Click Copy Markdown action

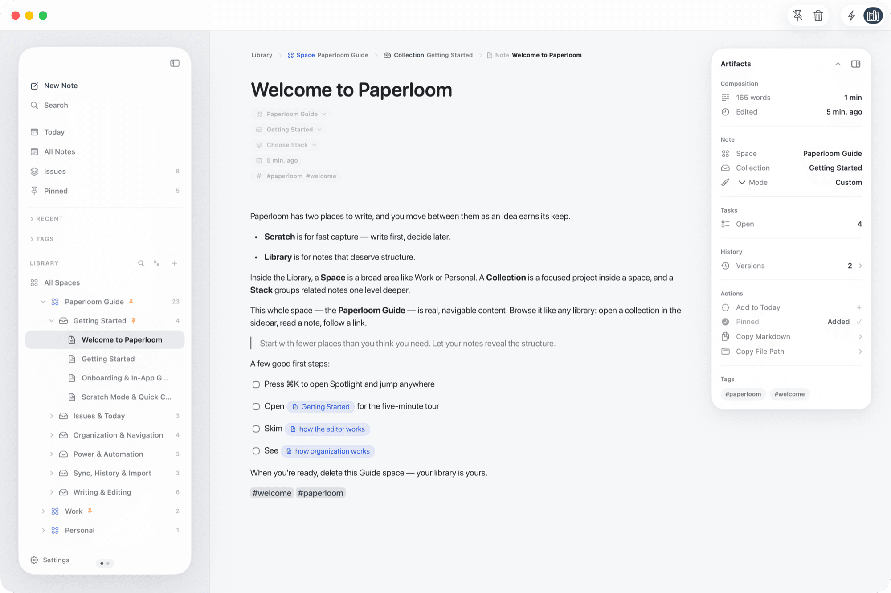tap(791, 337)
